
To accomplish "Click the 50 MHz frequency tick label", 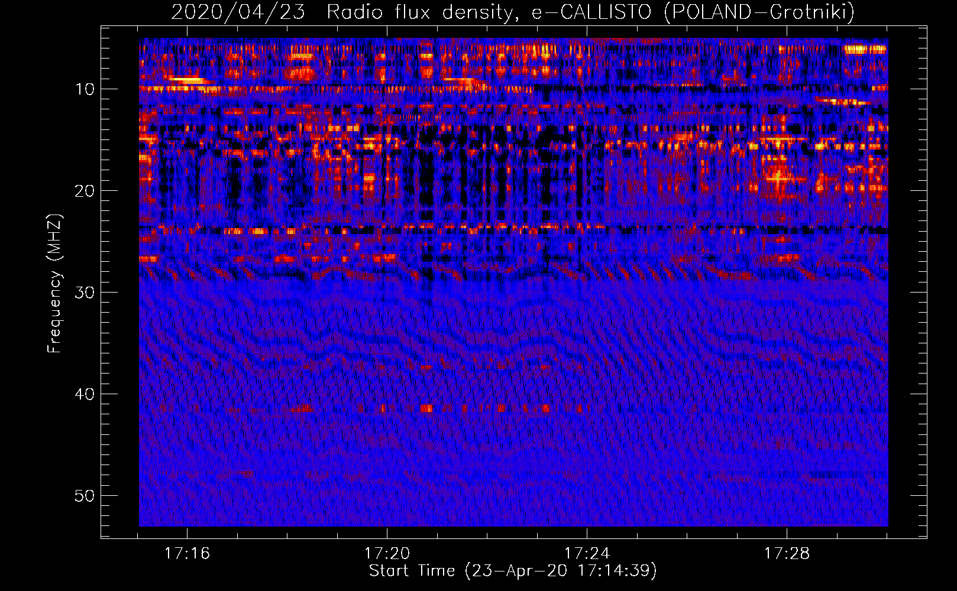I will [85, 496].
